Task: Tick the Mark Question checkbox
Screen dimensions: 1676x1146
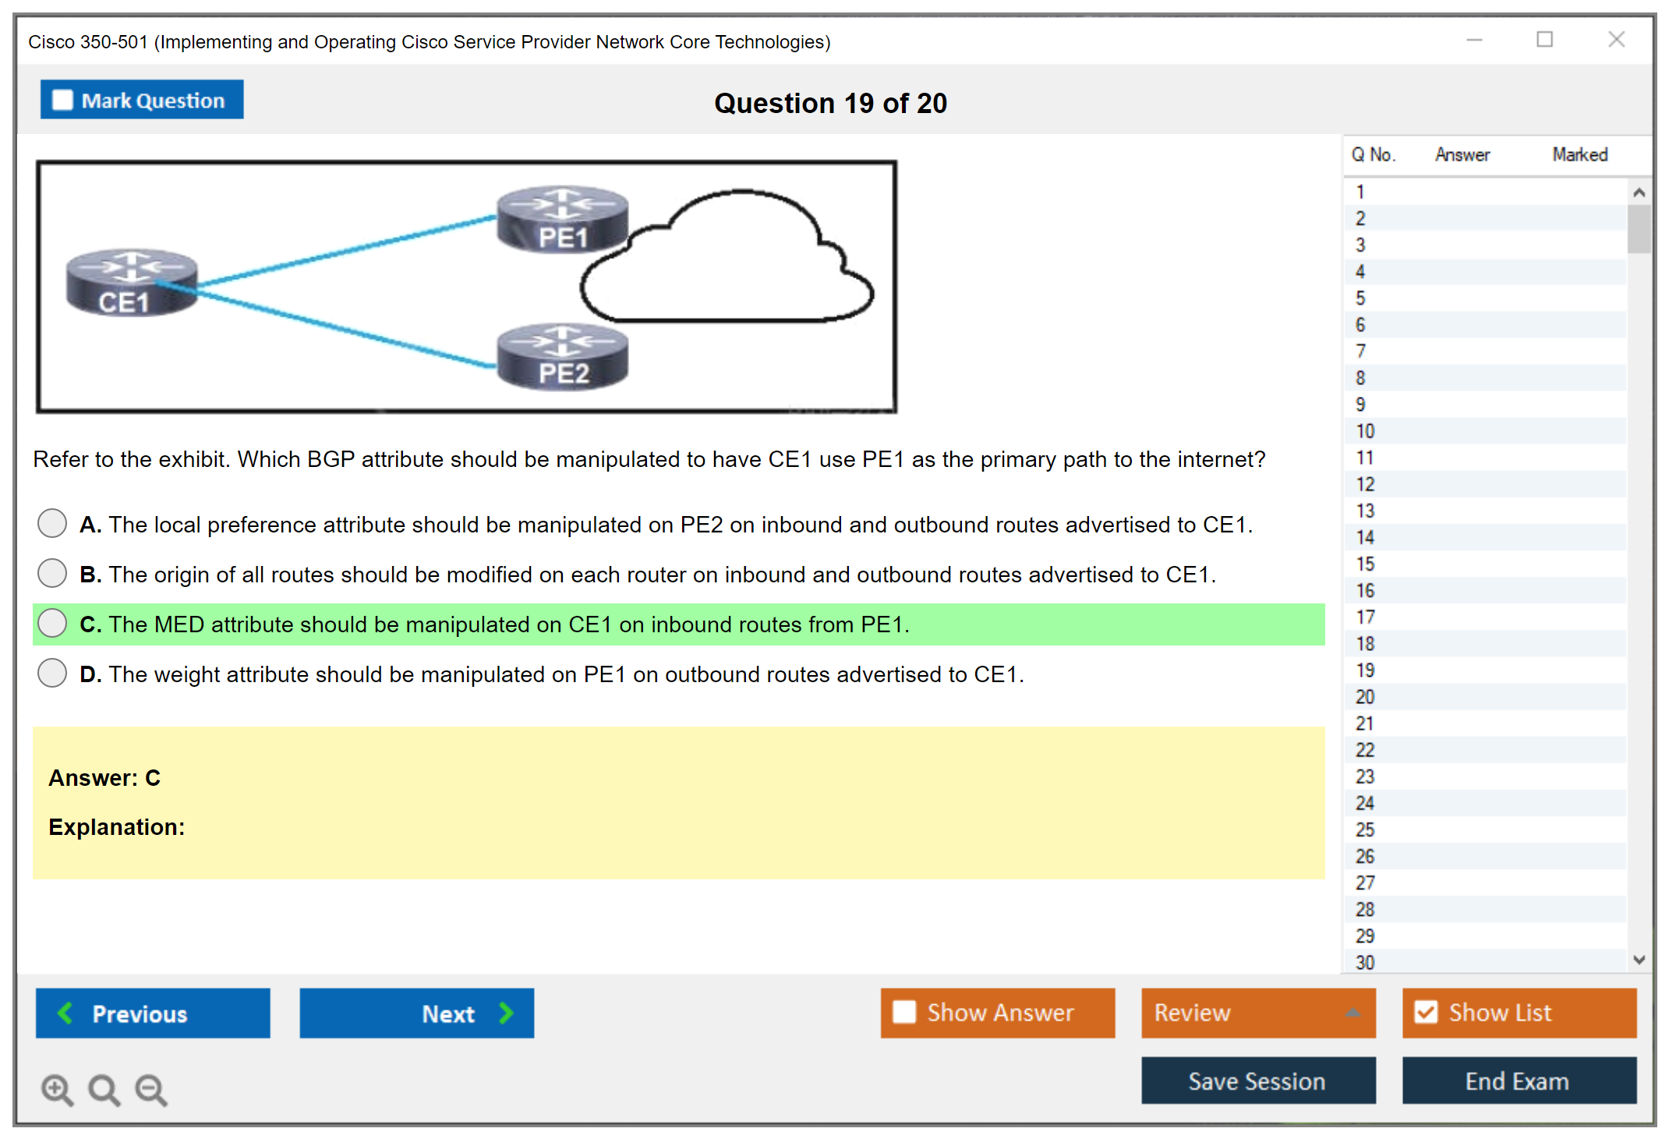Action: [x=62, y=100]
